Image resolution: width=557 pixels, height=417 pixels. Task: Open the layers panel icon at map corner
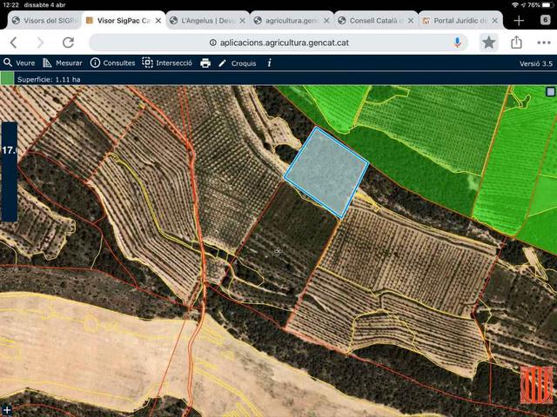tap(550, 91)
